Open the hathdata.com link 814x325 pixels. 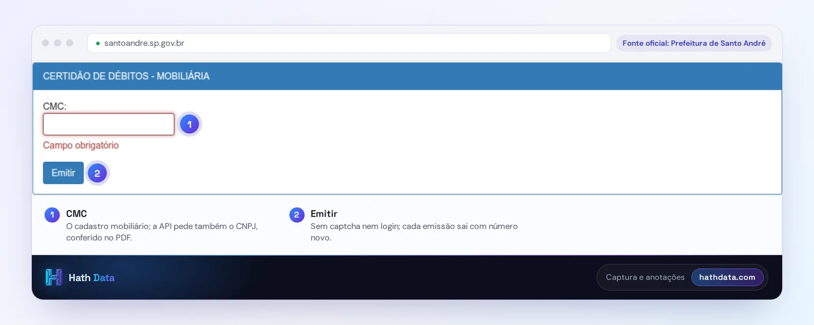tap(727, 277)
